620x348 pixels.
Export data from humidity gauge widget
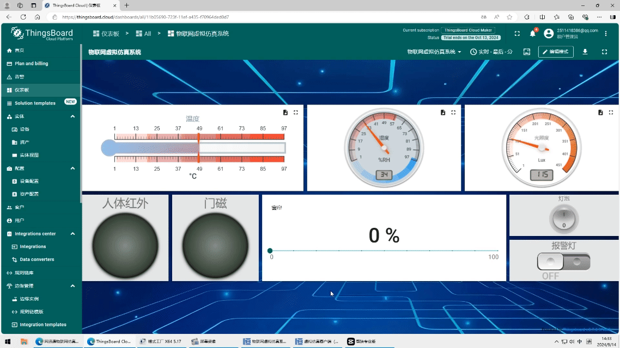coord(443,113)
